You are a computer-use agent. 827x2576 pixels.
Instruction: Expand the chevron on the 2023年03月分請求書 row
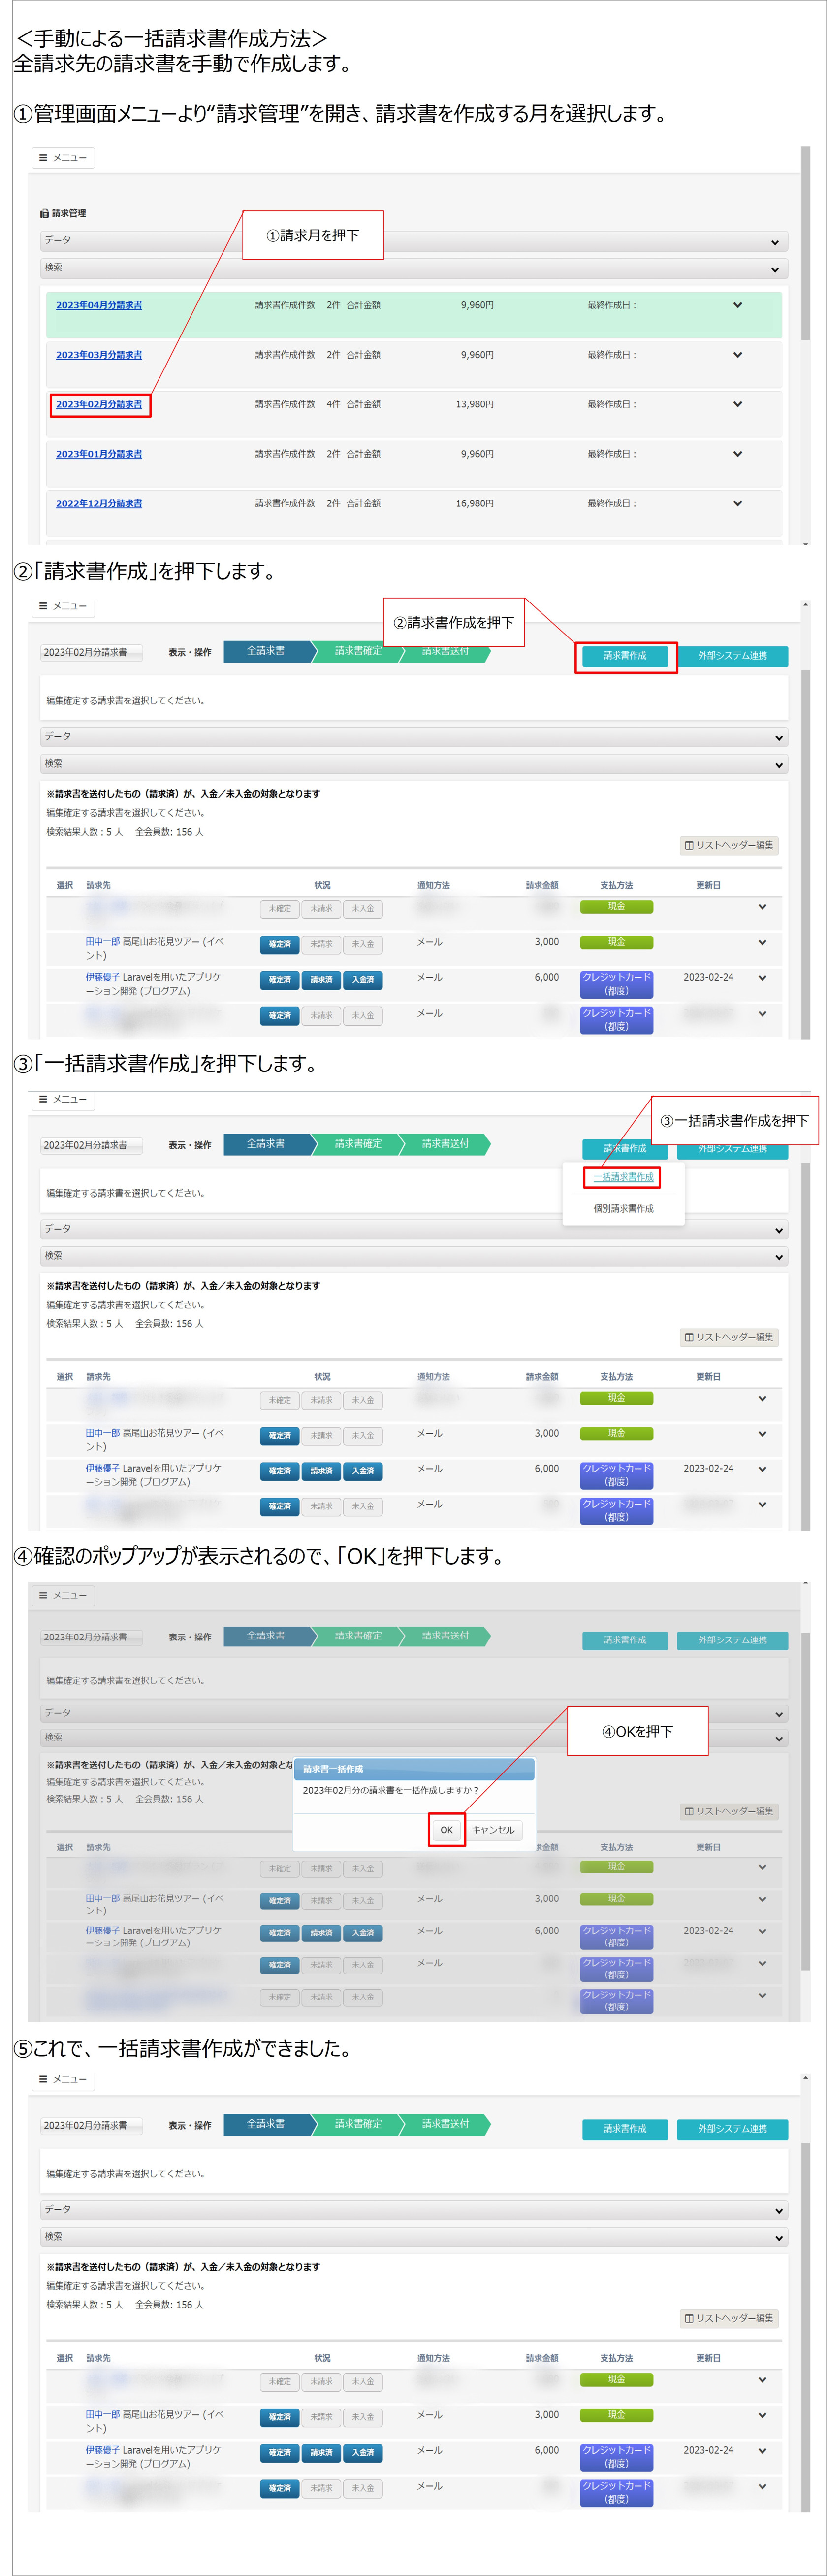737,355
